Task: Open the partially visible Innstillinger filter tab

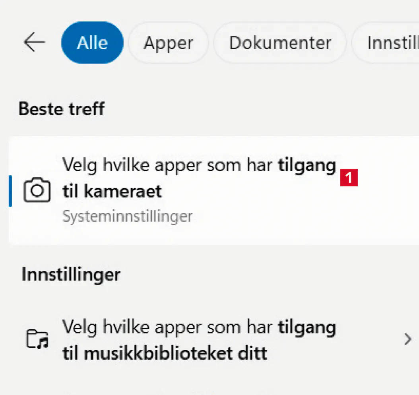Action: click(x=392, y=43)
